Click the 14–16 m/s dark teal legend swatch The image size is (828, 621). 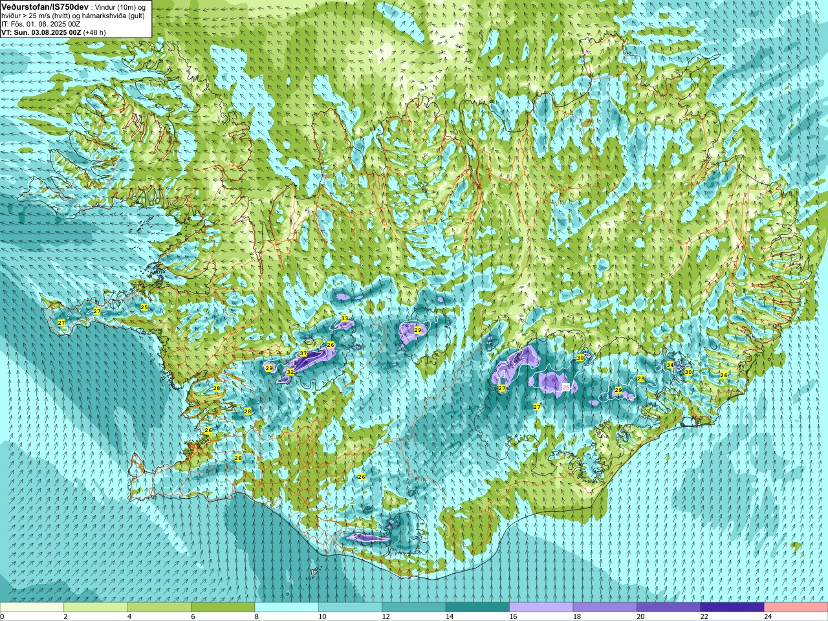click(x=477, y=607)
